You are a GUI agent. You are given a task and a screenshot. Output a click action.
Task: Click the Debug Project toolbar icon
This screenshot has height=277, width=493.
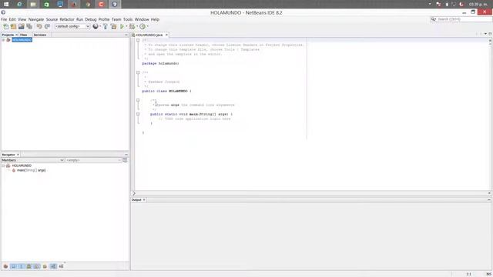[x=132, y=27]
